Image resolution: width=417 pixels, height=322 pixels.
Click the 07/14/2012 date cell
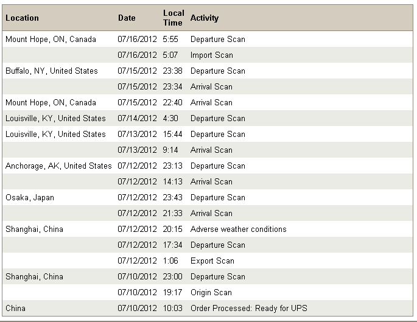[x=137, y=118]
